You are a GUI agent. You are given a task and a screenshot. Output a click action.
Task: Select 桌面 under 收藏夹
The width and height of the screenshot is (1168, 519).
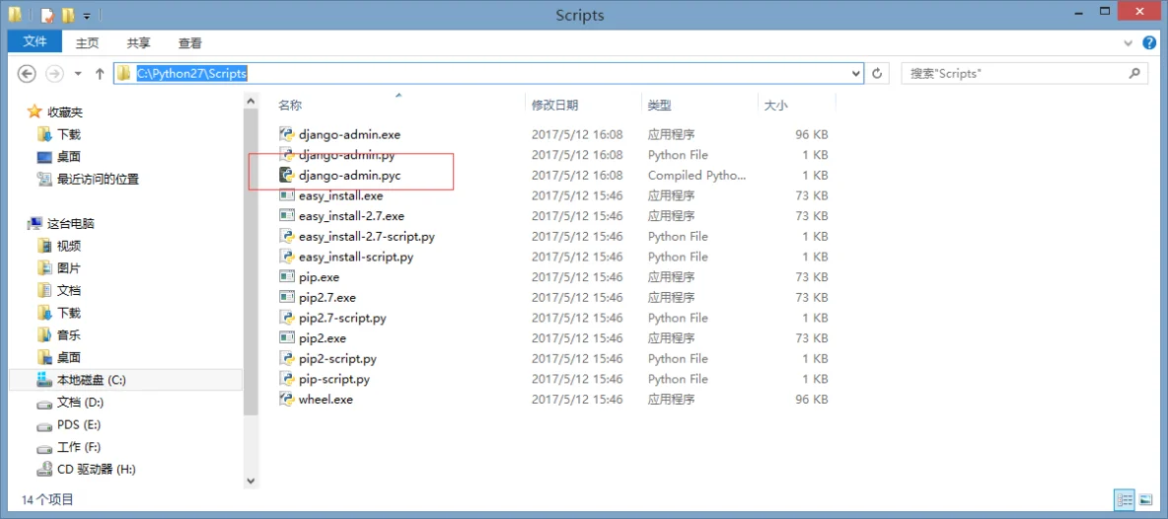[x=68, y=156]
